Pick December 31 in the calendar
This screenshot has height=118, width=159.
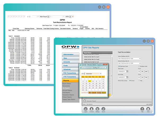tap(86, 90)
